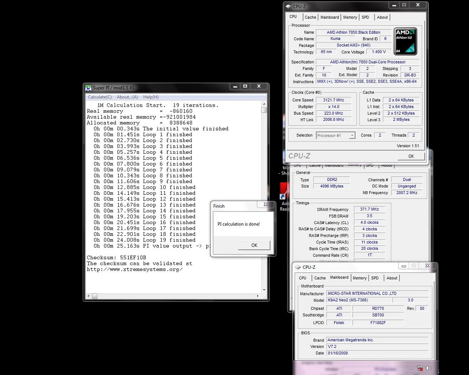Viewport: 469px width, 375px height.
Task: Switch to SPD tab in top CPU-Z window
Action: point(365,17)
